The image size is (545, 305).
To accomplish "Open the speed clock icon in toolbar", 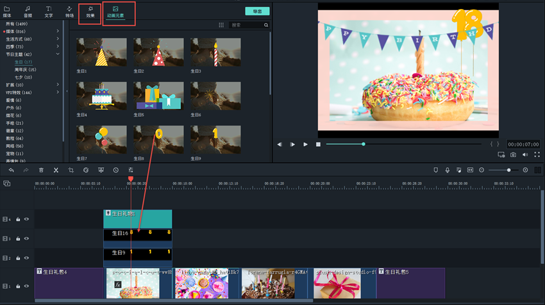I will pos(115,170).
